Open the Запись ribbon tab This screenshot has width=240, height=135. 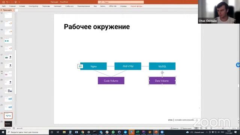click(x=103, y=6)
